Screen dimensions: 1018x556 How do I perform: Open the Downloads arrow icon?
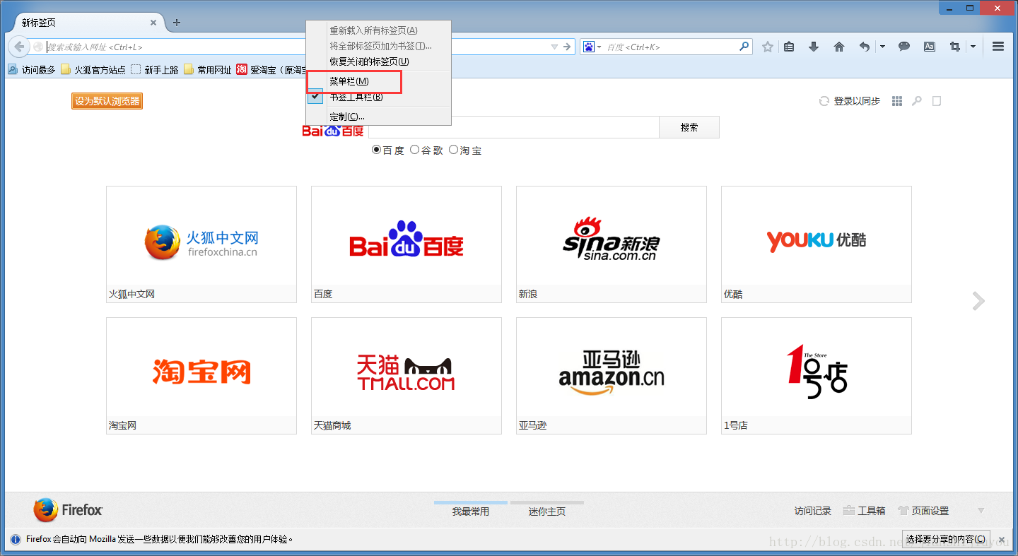(x=814, y=47)
